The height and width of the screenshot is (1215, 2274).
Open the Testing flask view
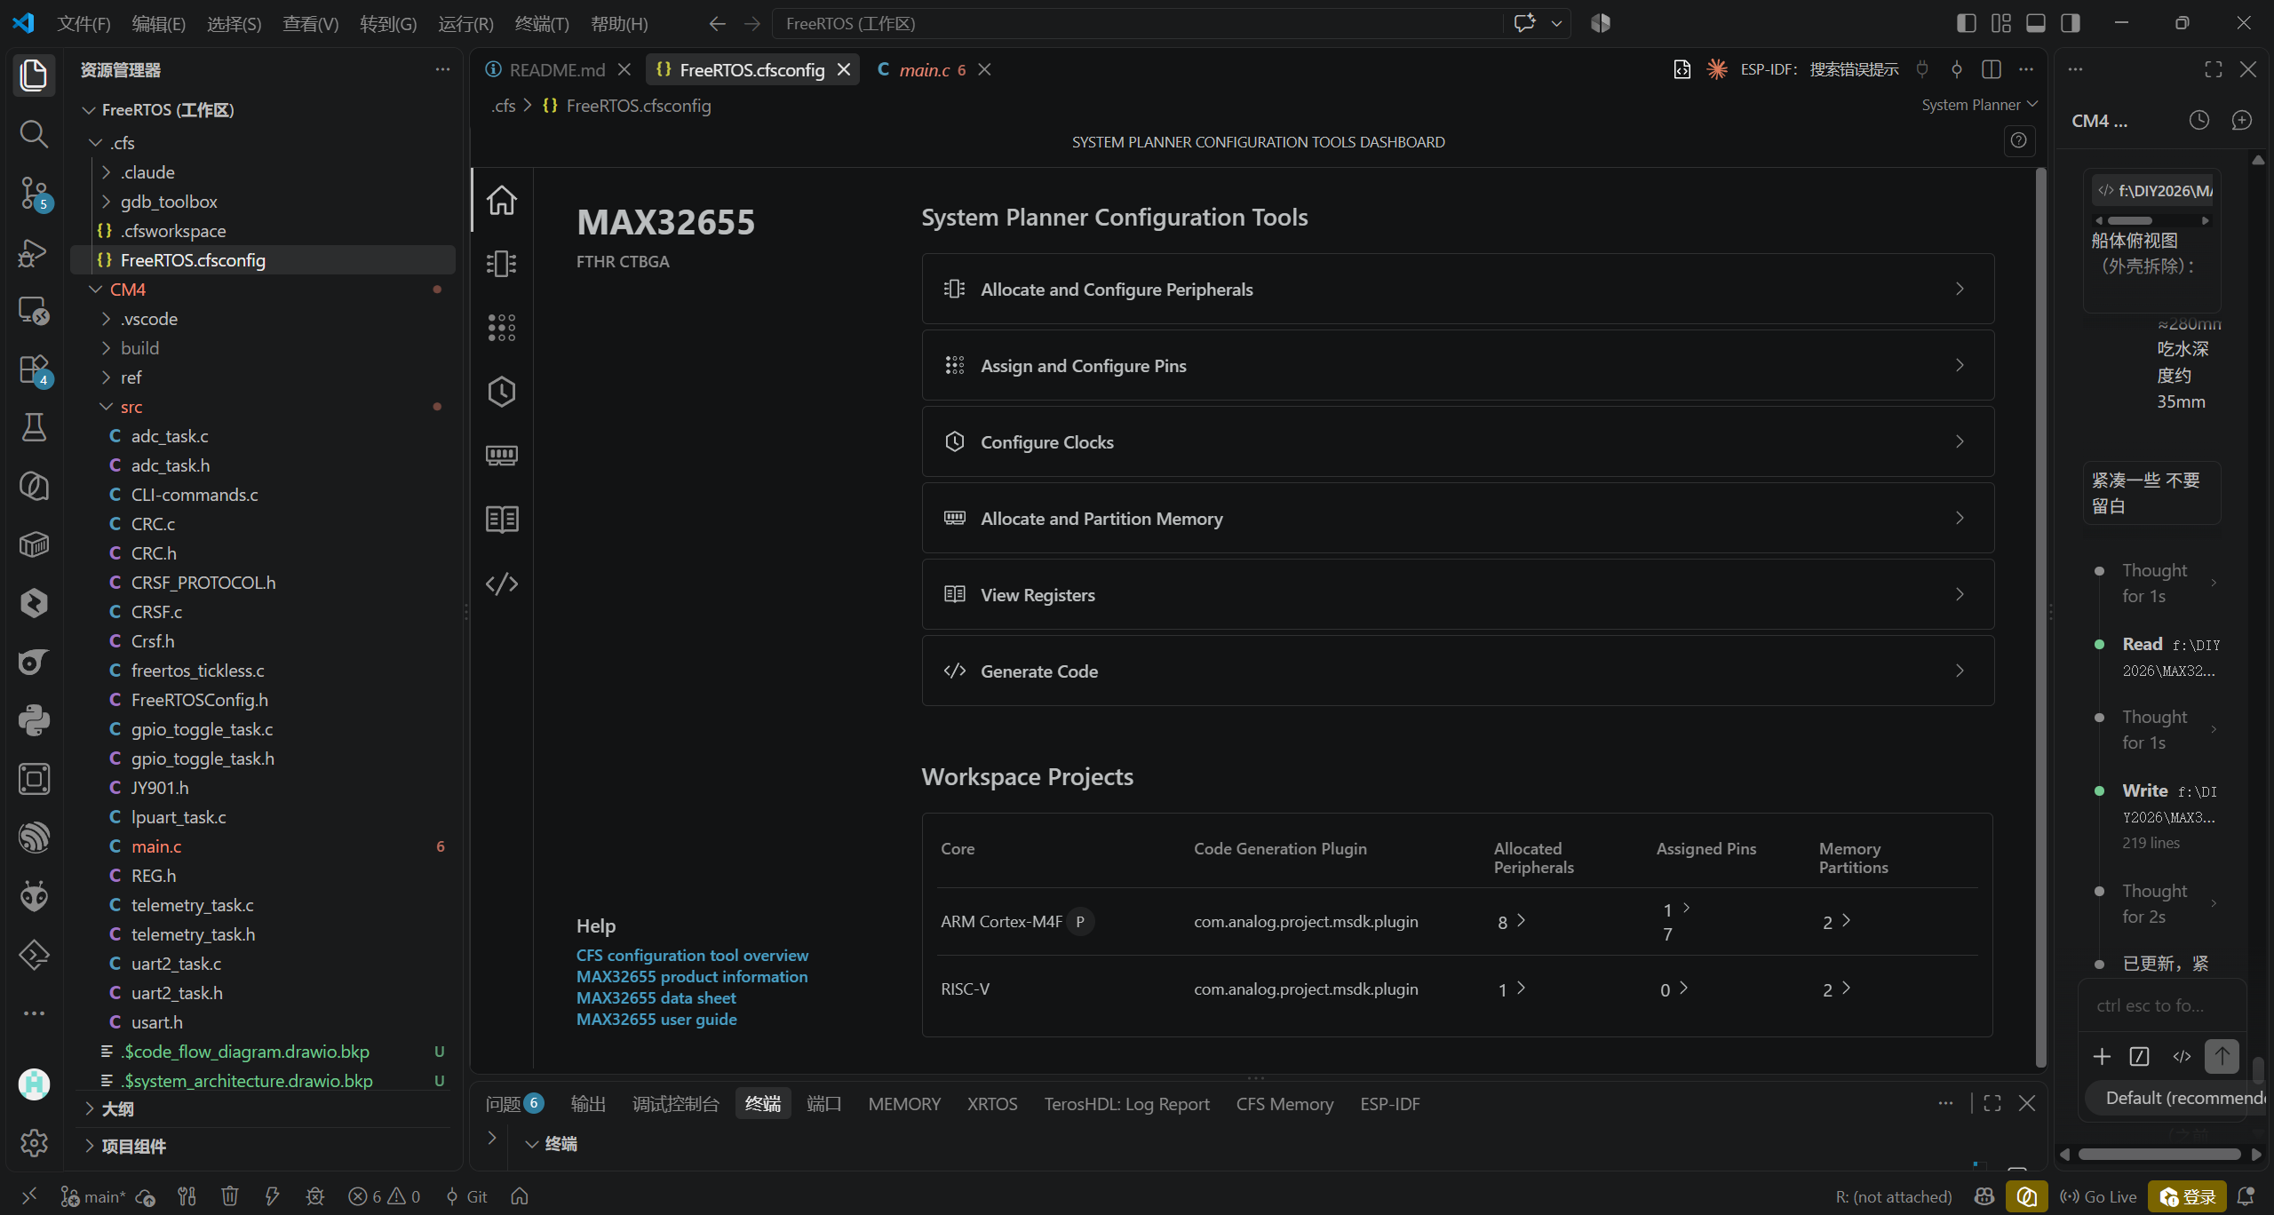34,428
